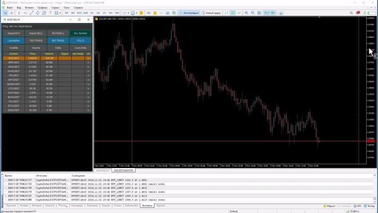This screenshot has height=213, width=378.
Task: Open the IDE MetaEditor
Action: tap(149, 13)
